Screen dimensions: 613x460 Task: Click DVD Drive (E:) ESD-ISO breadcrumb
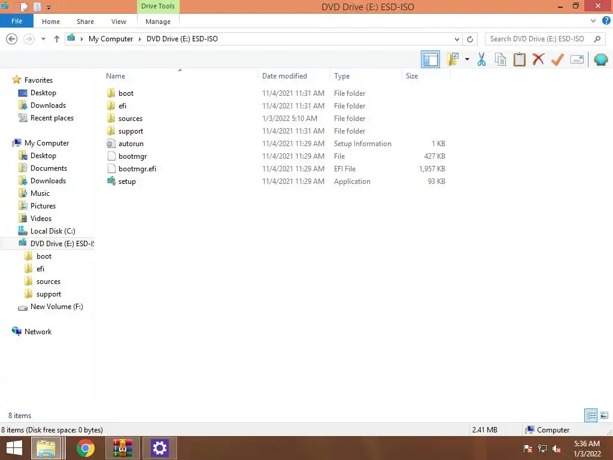coord(182,39)
